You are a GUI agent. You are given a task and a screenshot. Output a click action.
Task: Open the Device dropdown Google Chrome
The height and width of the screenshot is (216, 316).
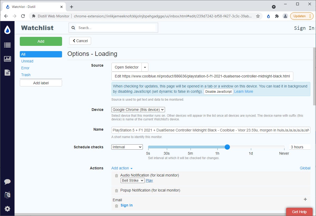(138, 110)
